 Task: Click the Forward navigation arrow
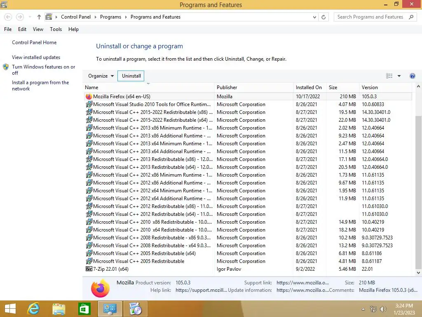click(20, 17)
